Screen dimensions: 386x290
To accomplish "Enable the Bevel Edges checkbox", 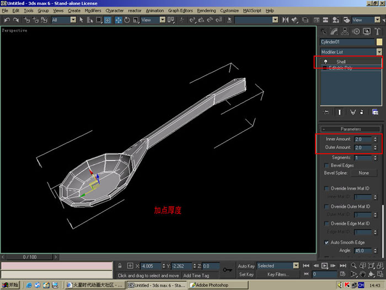I will pyautogui.click(x=326, y=166).
